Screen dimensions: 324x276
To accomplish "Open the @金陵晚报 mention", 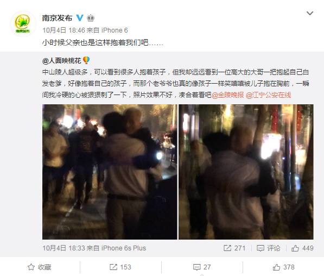I will (228, 95).
